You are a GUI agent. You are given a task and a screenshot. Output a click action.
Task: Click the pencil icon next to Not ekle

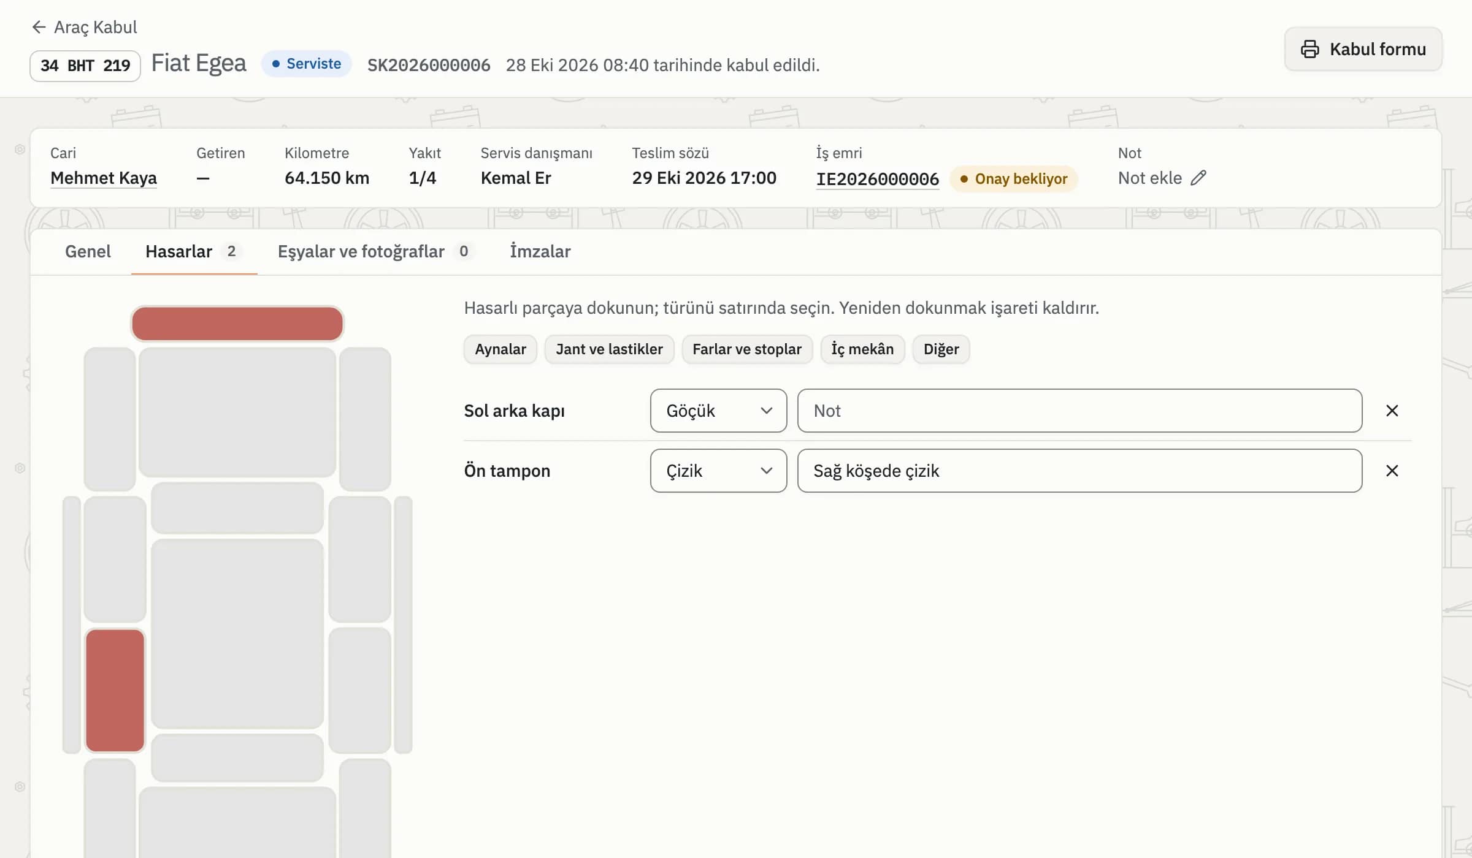pos(1198,178)
